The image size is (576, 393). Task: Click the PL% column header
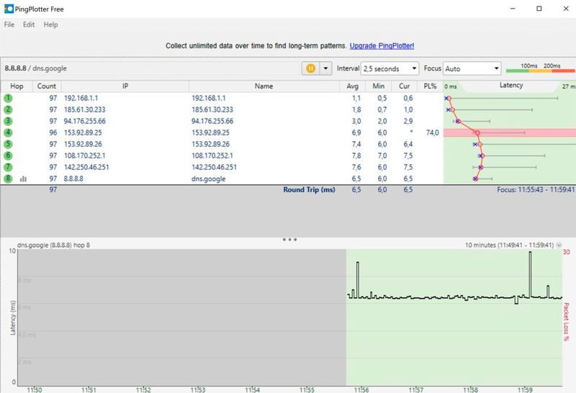(x=430, y=86)
